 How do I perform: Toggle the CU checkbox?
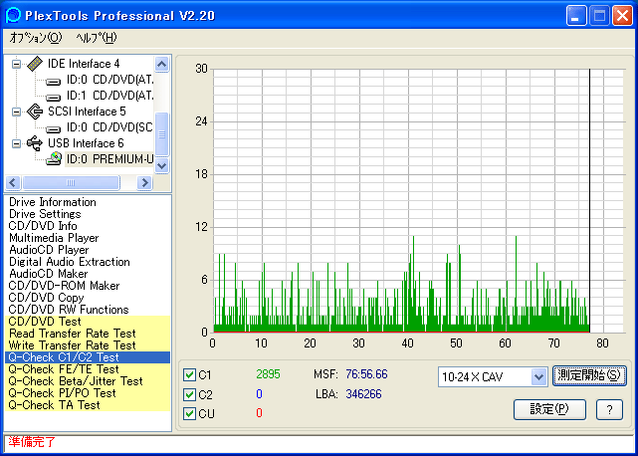click(x=189, y=414)
